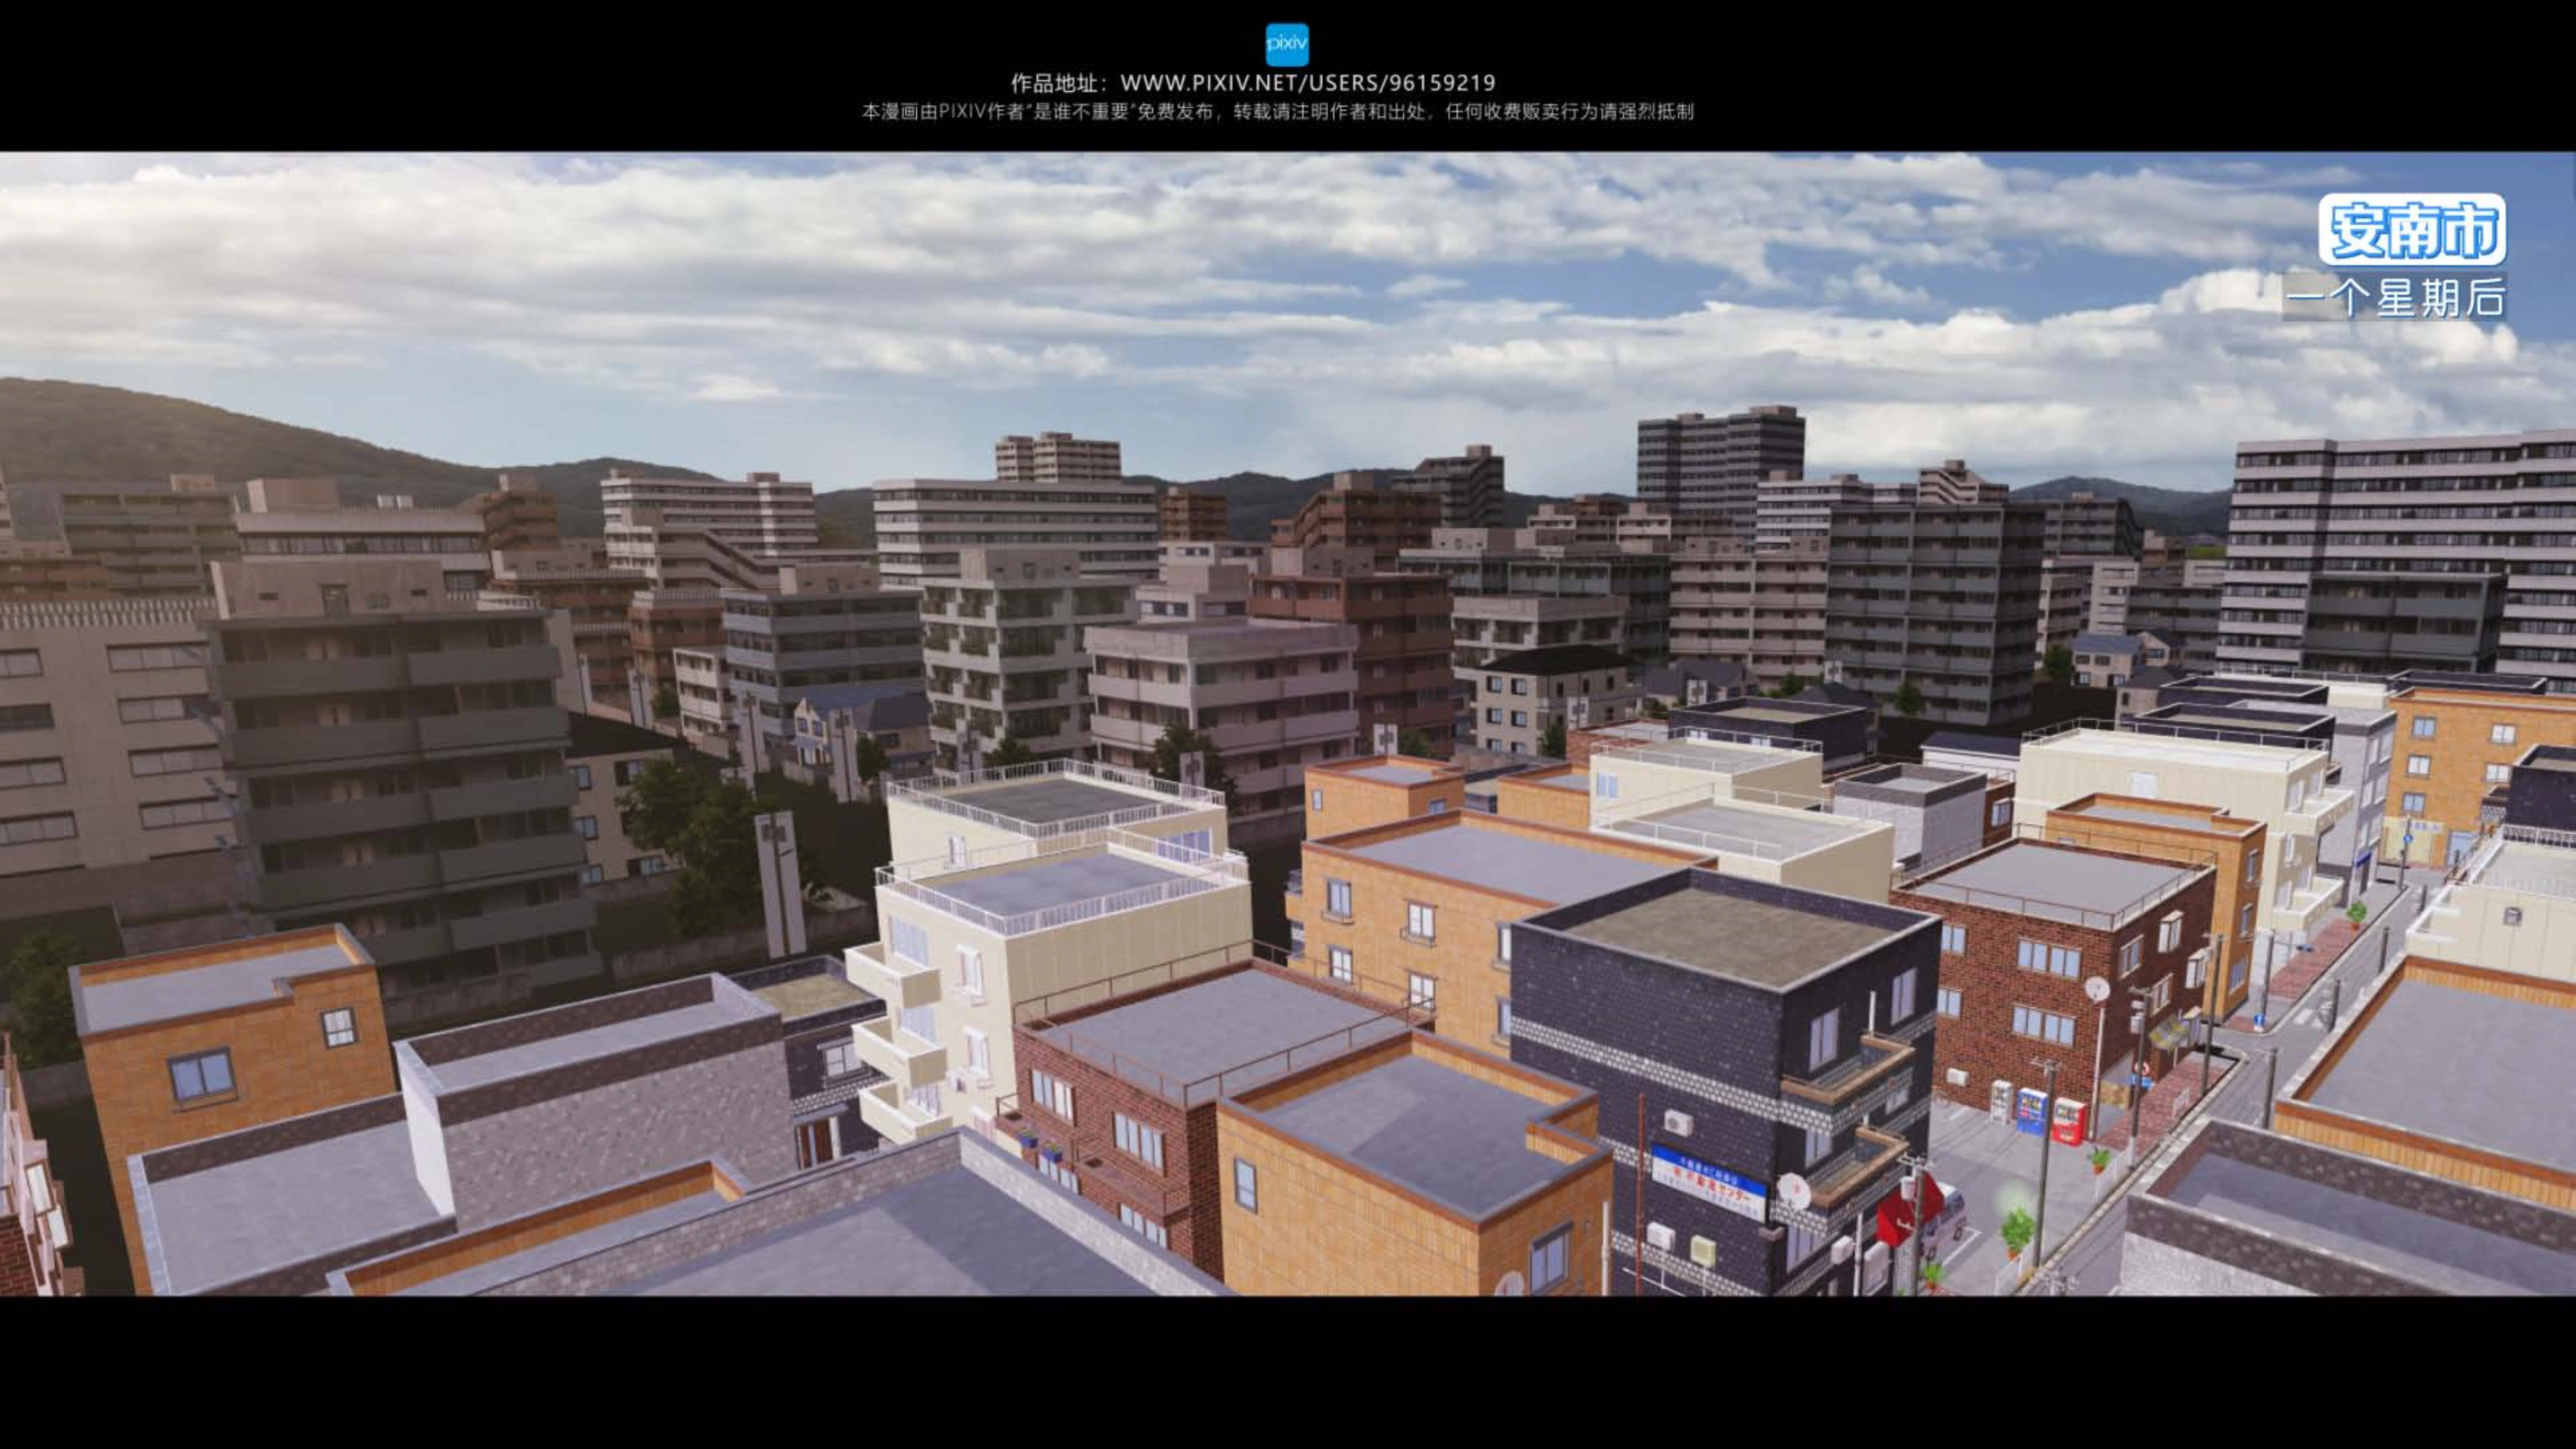Click the white vending machine
2576x1449 pixels.
(x=2002, y=1102)
